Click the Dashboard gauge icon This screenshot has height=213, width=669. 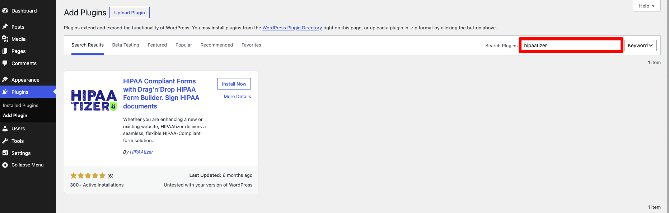(5, 11)
